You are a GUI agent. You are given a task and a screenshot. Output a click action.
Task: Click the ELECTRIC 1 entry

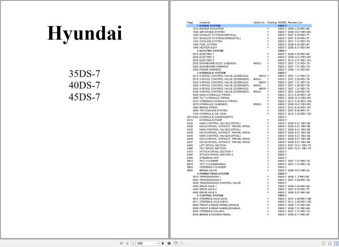[207, 54]
